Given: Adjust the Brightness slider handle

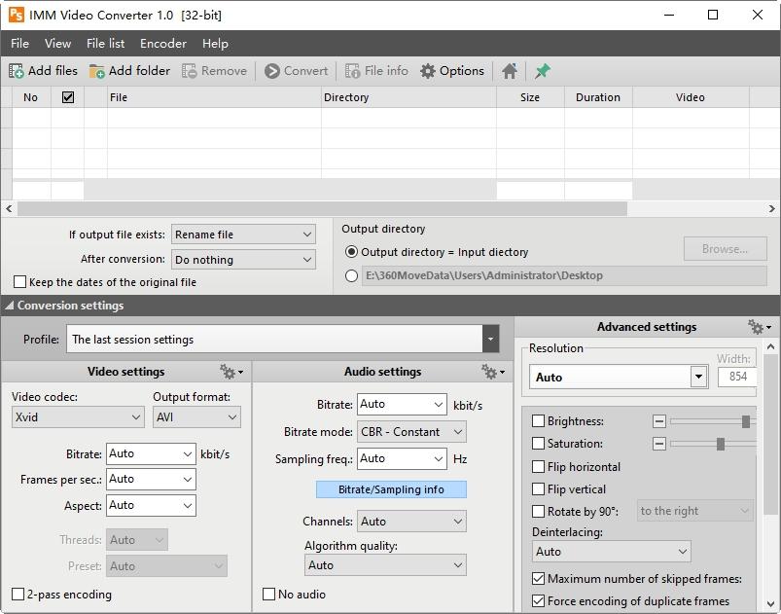Looking at the screenshot, I should (746, 421).
